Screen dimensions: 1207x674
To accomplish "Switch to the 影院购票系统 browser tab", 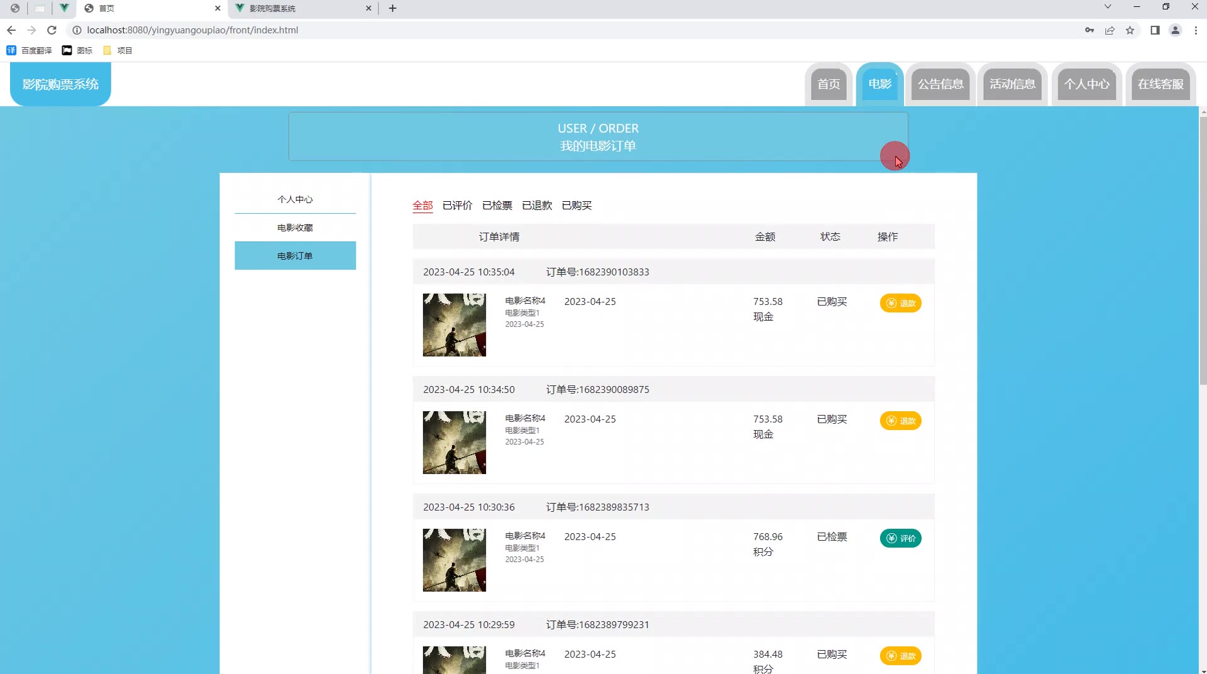I will tap(303, 8).
